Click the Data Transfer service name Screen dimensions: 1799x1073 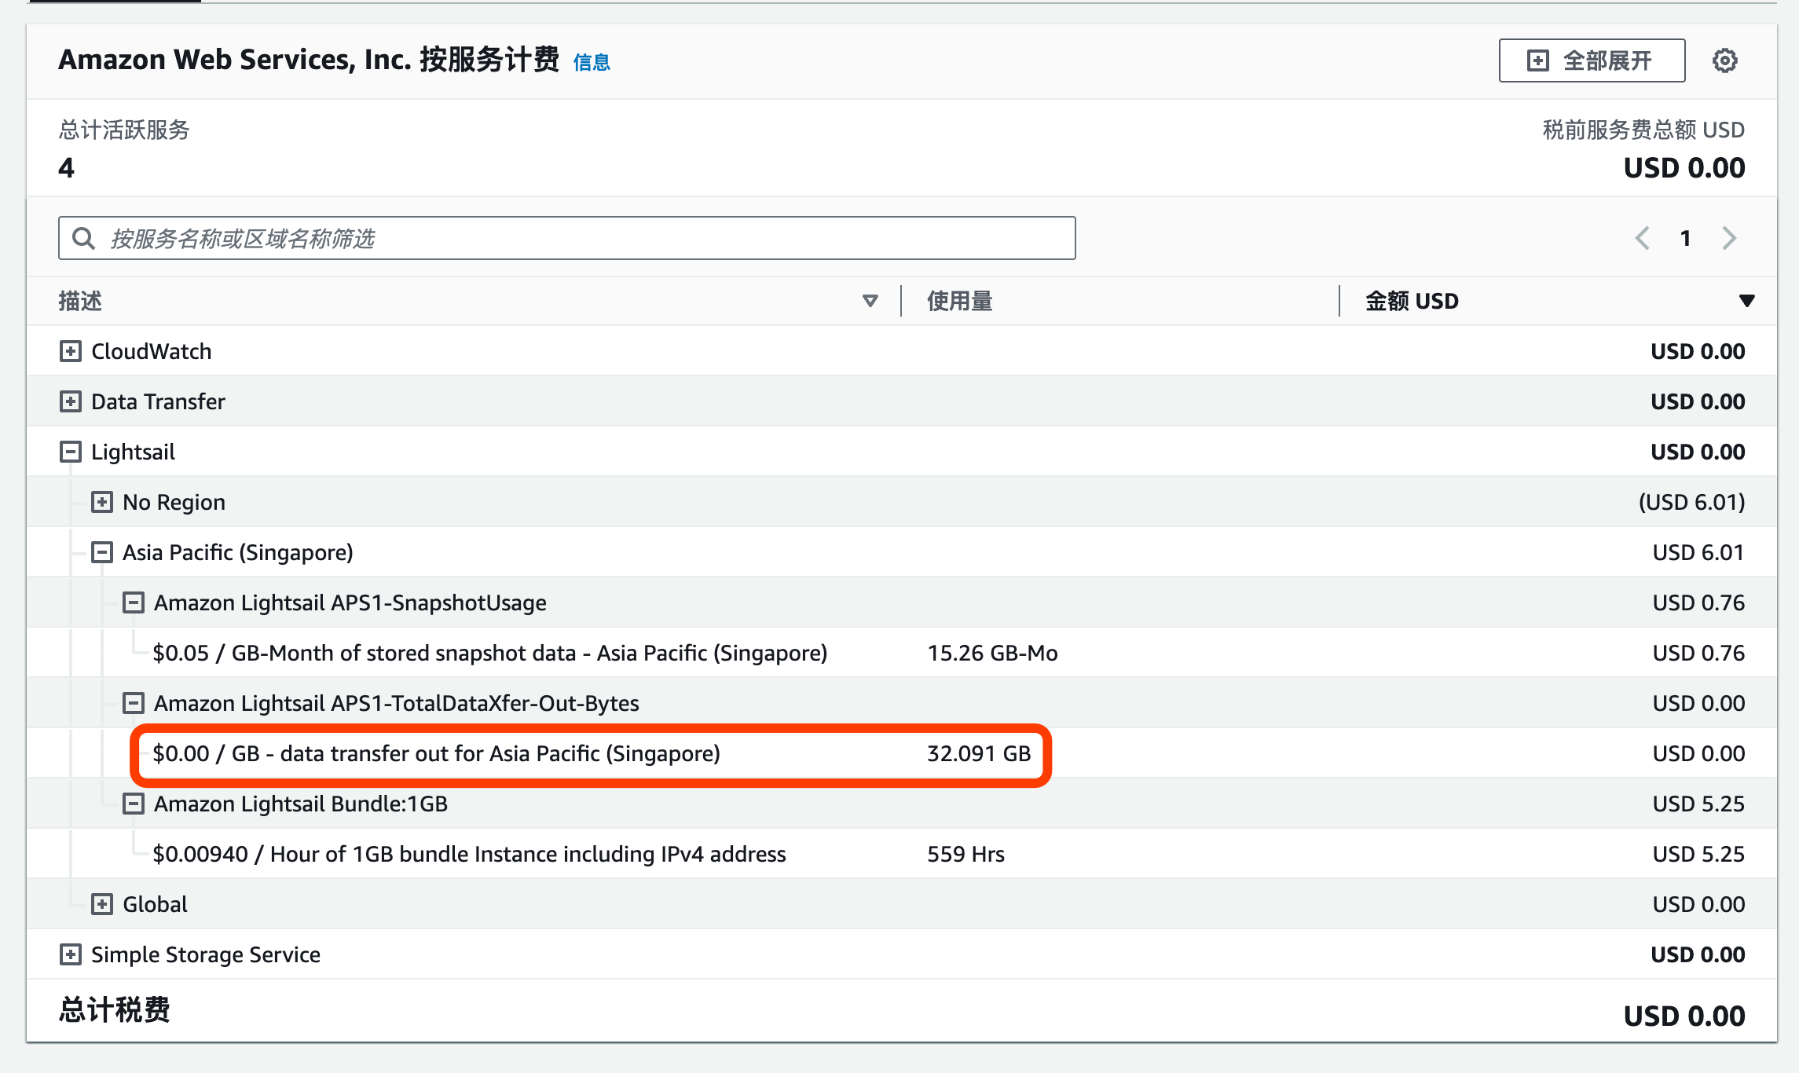coord(158,401)
